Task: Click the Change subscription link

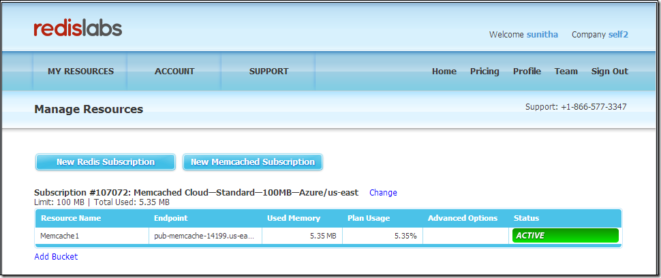Action: click(383, 193)
